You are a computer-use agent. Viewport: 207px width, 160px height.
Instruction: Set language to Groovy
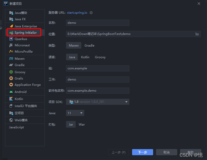[x=100, y=57]
